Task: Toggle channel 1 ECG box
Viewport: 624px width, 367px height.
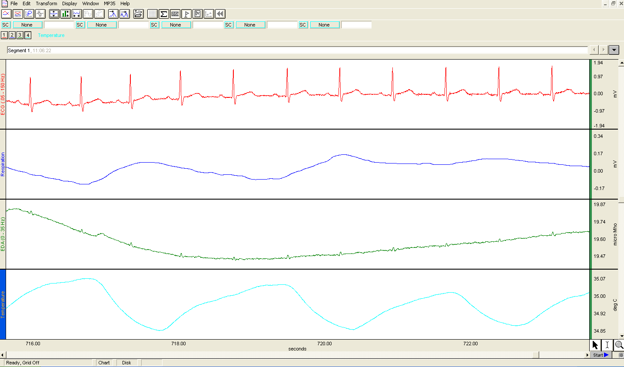Action: [x=4, y=35]
